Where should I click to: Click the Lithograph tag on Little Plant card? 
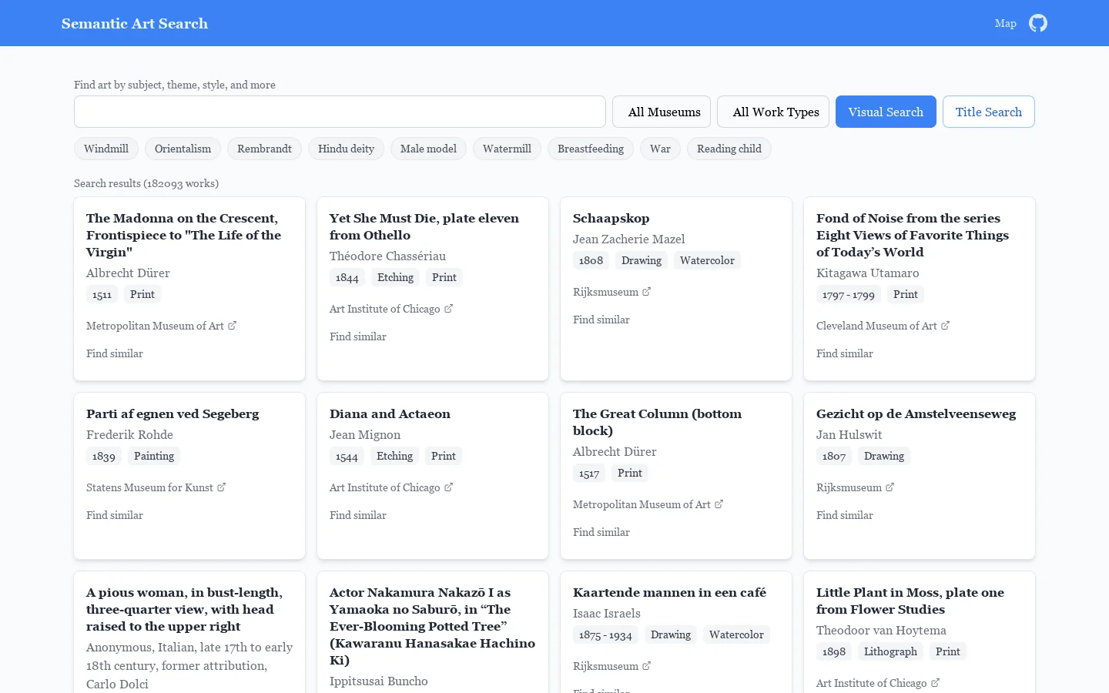(890, 651)
